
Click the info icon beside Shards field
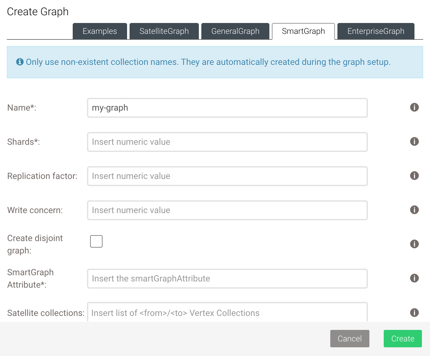(x=414, y=142)
